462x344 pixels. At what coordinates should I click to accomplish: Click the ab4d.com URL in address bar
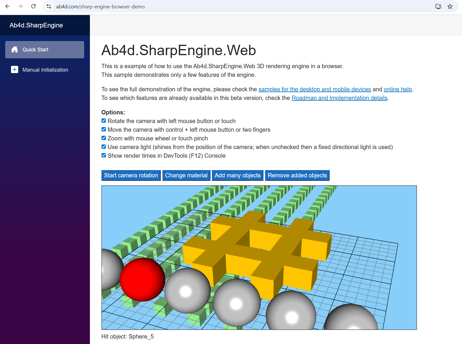(x=100, y=6)
